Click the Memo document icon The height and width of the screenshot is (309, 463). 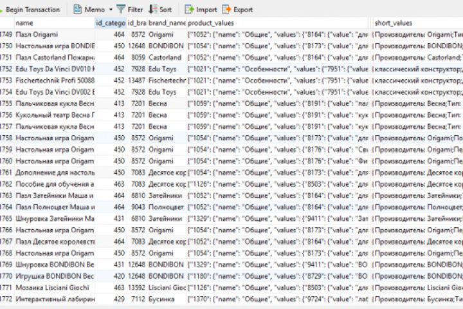coord(77,10)
